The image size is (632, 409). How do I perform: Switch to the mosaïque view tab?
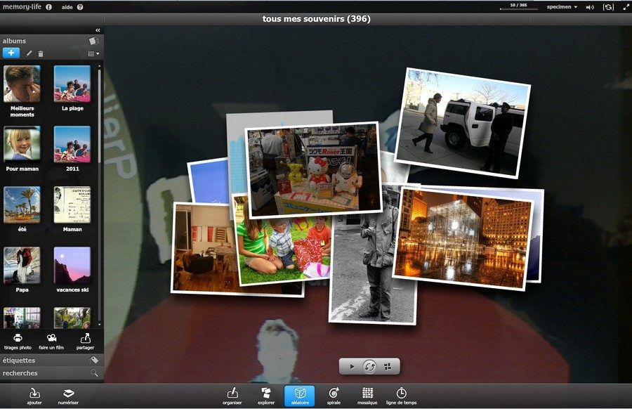(x=367, y=396)
